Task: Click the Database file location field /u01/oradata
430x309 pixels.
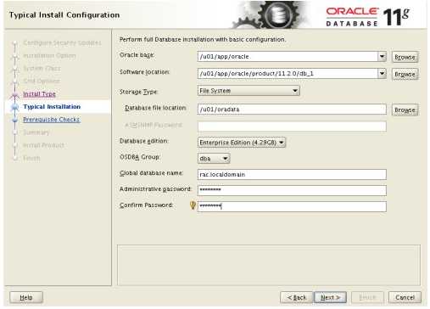Action: click(292, 110)
